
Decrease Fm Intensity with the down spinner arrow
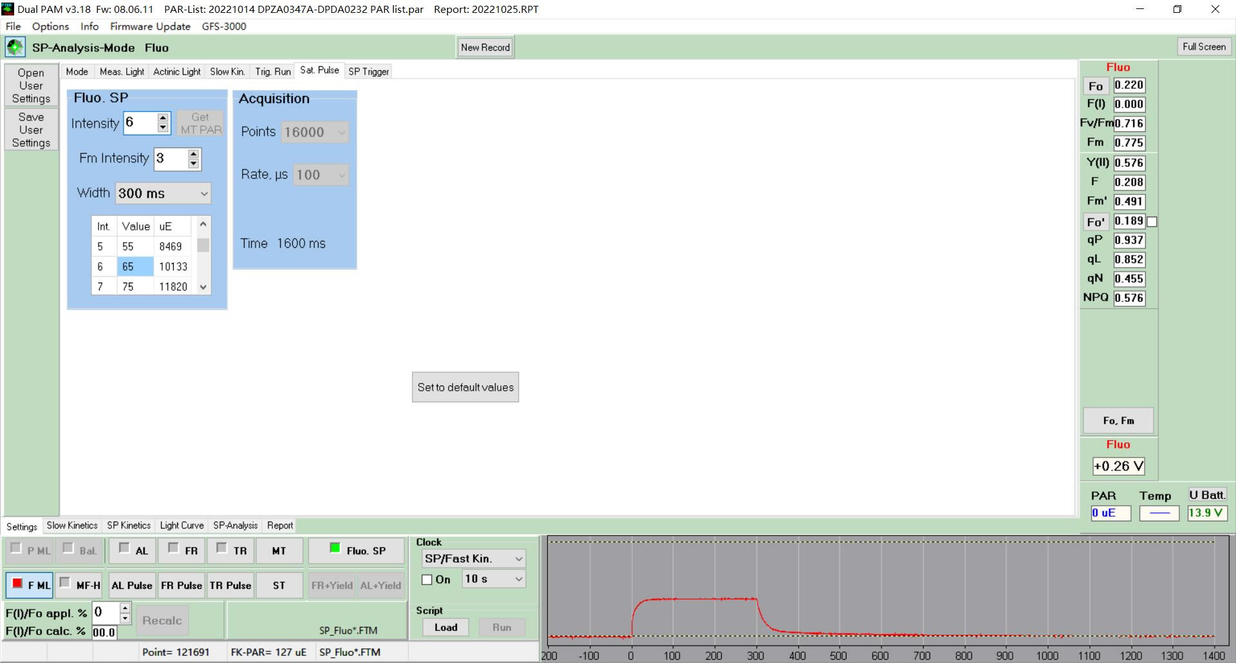click(193, 164)
